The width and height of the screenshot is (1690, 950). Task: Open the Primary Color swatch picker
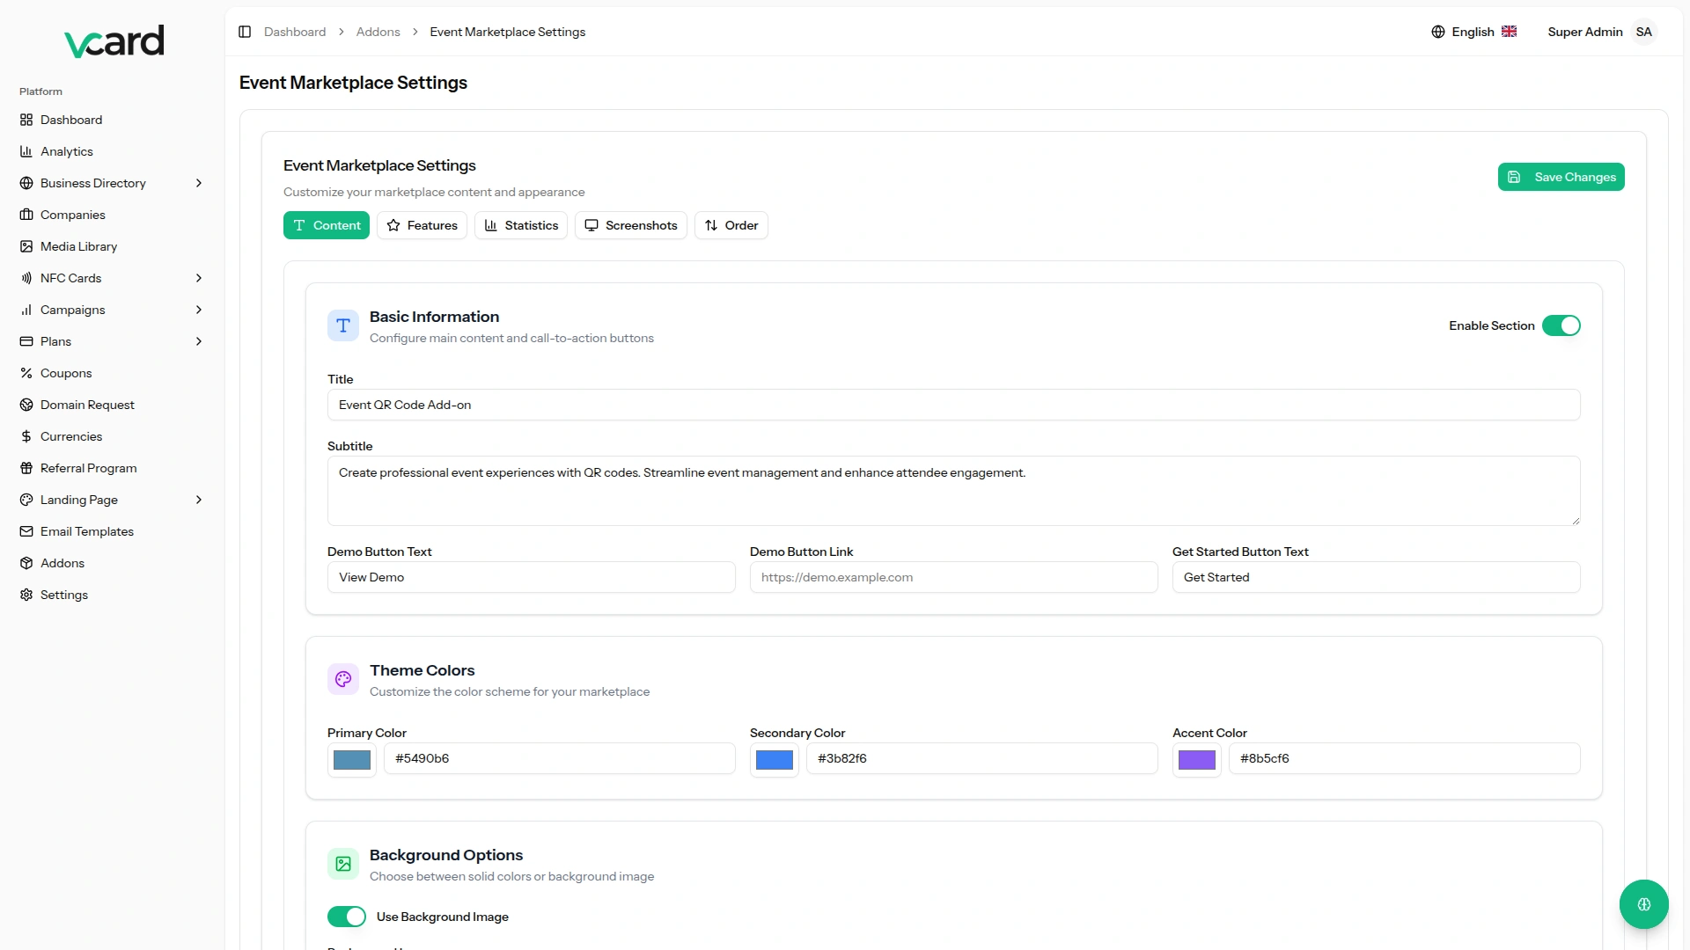352,760
